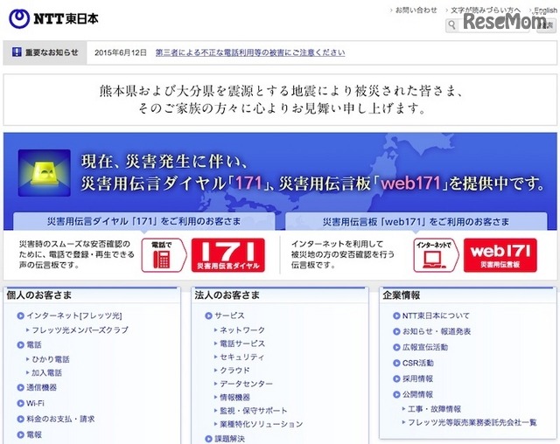Open the ひかり電話 link

(51, 359)
